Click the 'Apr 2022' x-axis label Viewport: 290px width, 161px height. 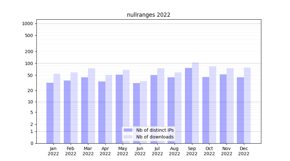click(x=105, y=151)
